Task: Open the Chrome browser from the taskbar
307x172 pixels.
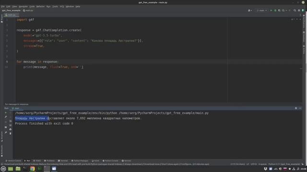Action: [x=32, y=169]
